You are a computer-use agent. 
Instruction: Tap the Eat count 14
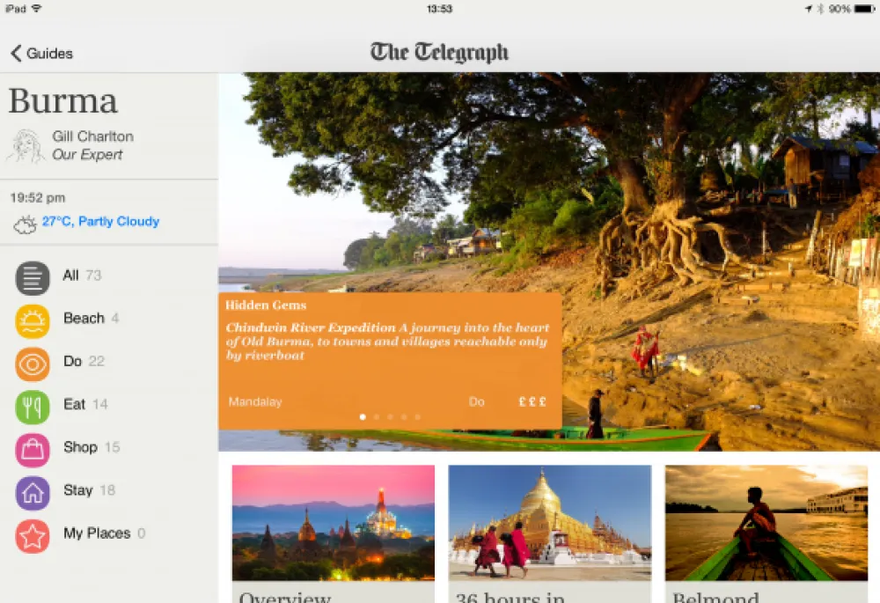pos(100,404)
